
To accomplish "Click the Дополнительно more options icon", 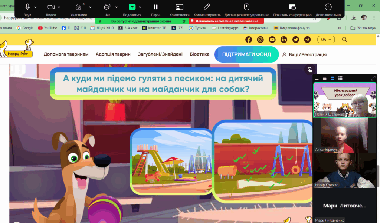I will pos(328,7).
